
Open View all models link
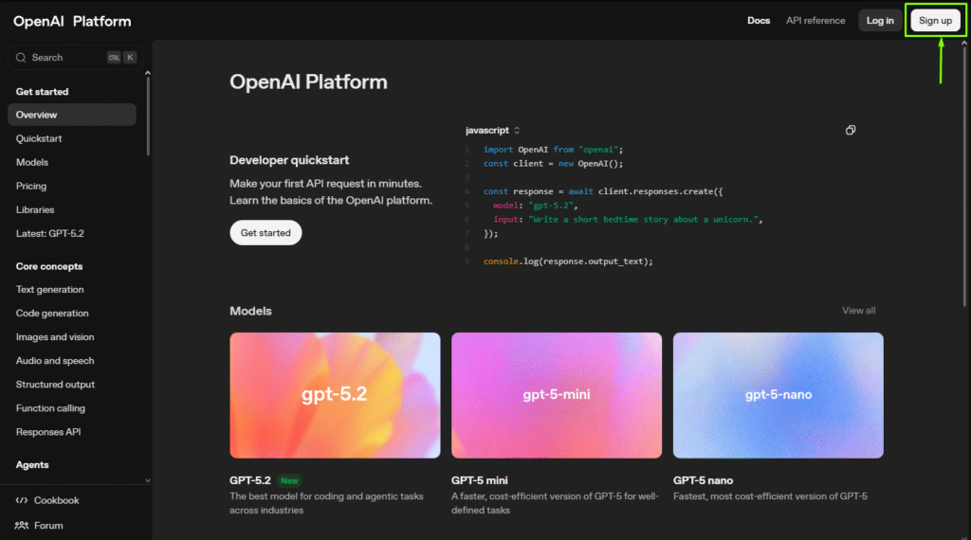pos(858,311)
